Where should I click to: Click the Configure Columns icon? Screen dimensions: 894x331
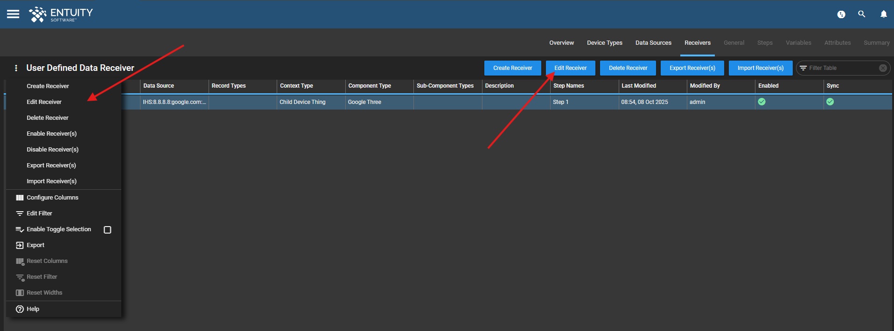[x=20, y=198]
